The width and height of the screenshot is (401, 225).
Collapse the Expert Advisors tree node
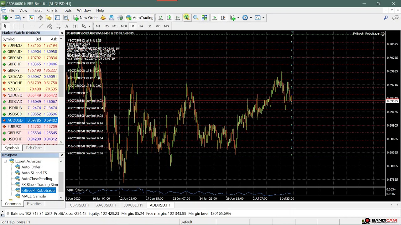coord(5,161)
